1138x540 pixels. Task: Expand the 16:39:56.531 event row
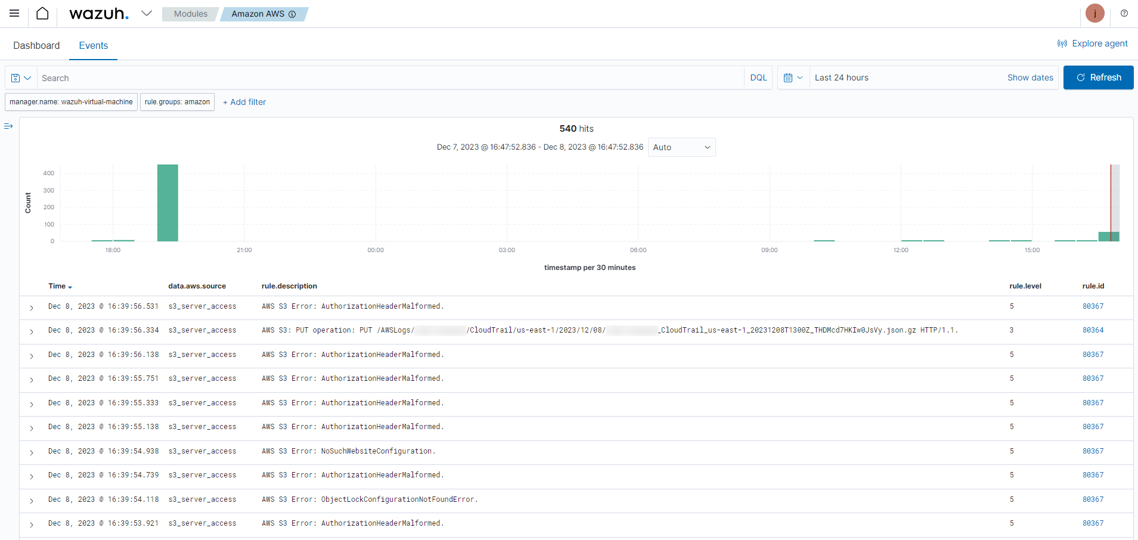point(32,308)
